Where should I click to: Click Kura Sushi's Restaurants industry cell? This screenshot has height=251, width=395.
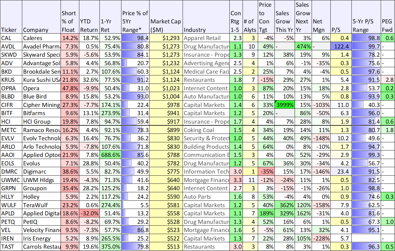click(x=206, y=80)
